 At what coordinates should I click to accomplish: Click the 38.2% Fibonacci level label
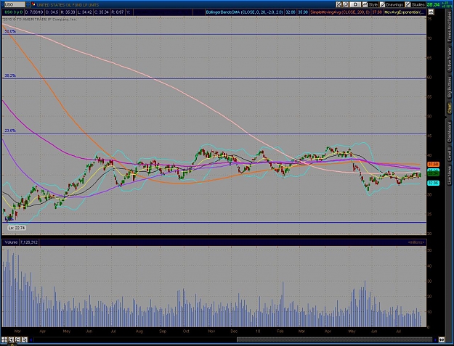[x=10, y=75]
